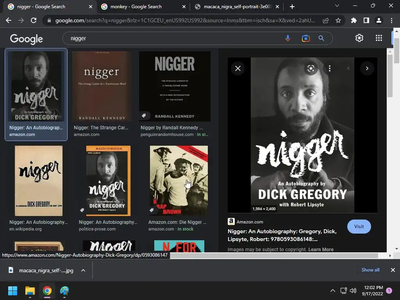This screenshot has height=300, width=400.
Task: Close the macaca_nigra tab
Action: [277, 7]
